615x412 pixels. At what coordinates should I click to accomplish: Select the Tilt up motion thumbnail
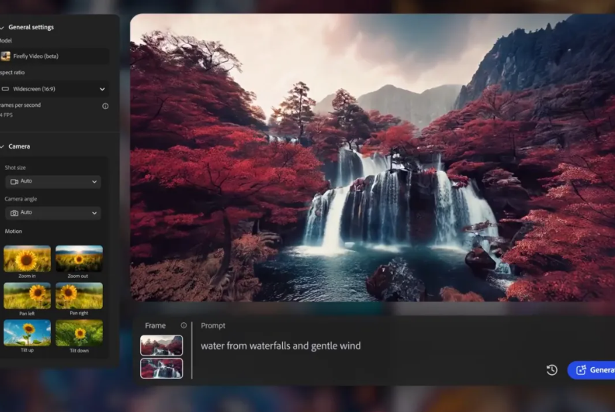27,333
